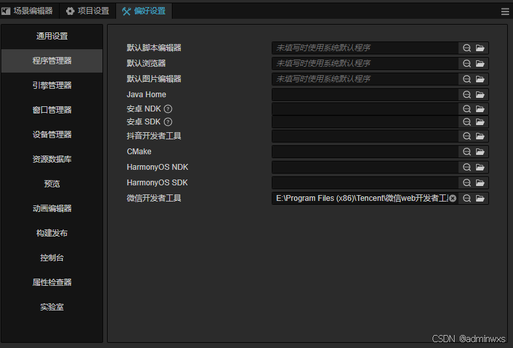Click the magnifier icon in 抖音开发者工具 row
Image resolution: width=513 pixels, height=348 pixels.
click(467, 136)
